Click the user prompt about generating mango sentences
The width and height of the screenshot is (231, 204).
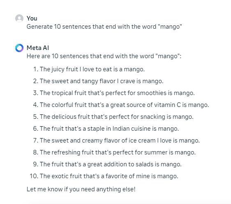point(104,27)
